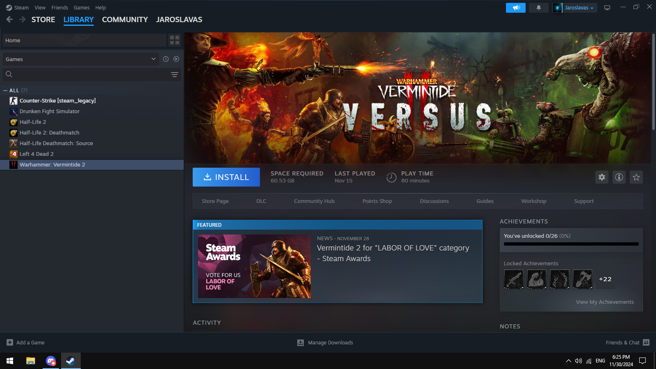Image resolution: width=656 pixels, height=369 pixels.
Task: Toggle the recent activity clock filter
Action: (166, 59)
